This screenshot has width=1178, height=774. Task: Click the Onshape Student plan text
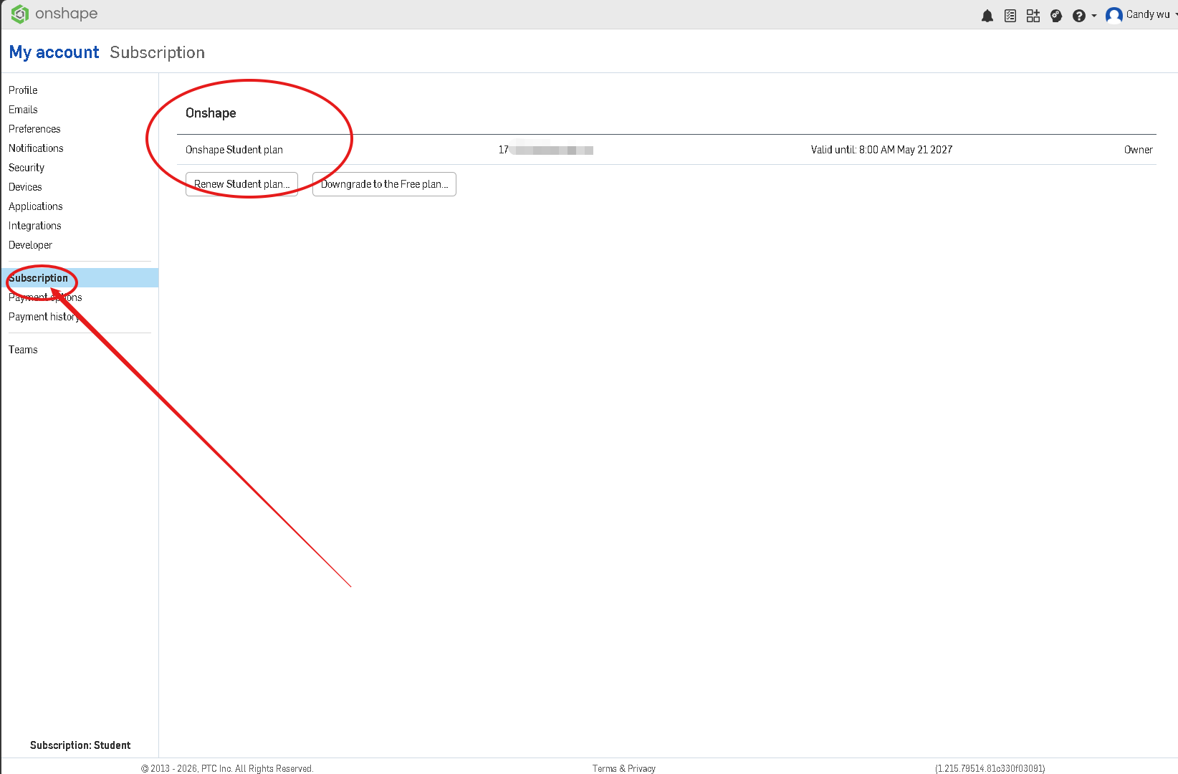[x=234, y=150]
